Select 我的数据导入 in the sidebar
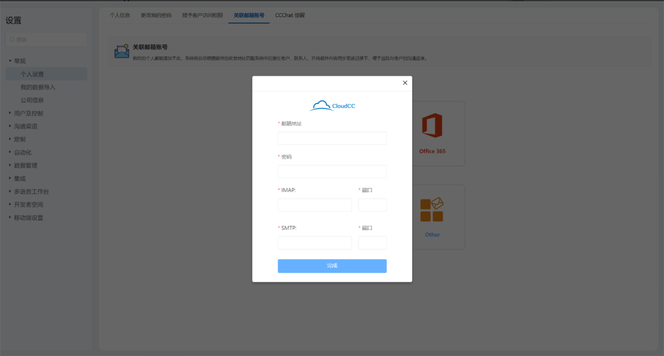This screenshot has height=356, width=664. [x=38, y=87]
